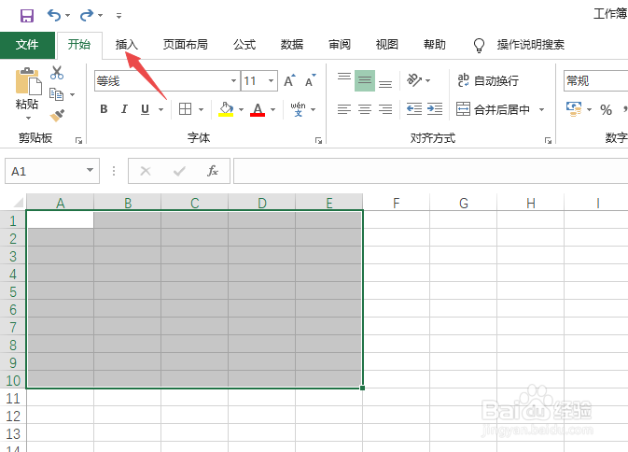Switch to the 审阅 tab
This screenshot has width=628, height=452.
pos(340,45)
